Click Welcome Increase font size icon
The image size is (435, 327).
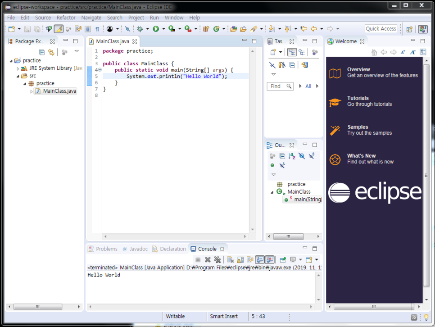pos(413,52)
